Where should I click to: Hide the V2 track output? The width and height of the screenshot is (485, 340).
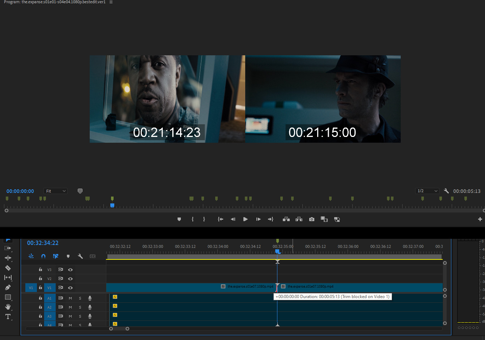(71, 279)
